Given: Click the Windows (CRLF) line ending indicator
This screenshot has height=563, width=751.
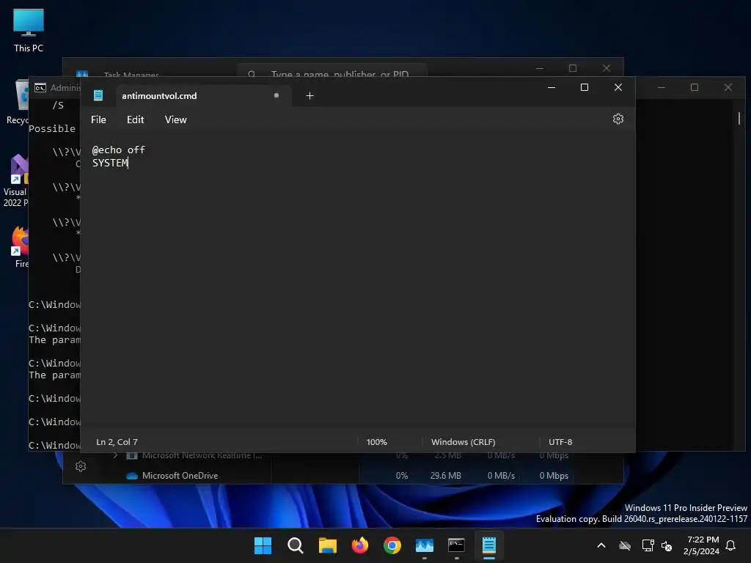Looking at the screenshot, I should (x=464, y=442).
